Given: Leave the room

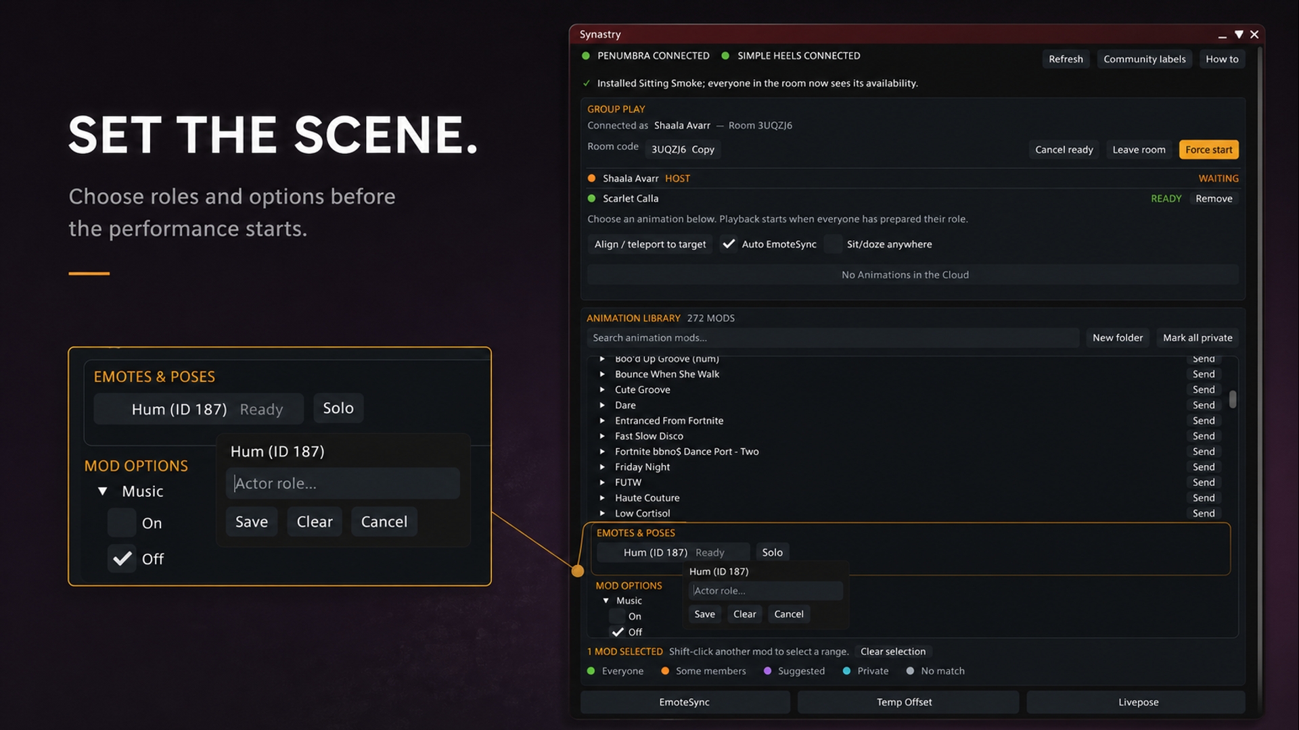Looking at the screenshot, I should coord(1139,149).
